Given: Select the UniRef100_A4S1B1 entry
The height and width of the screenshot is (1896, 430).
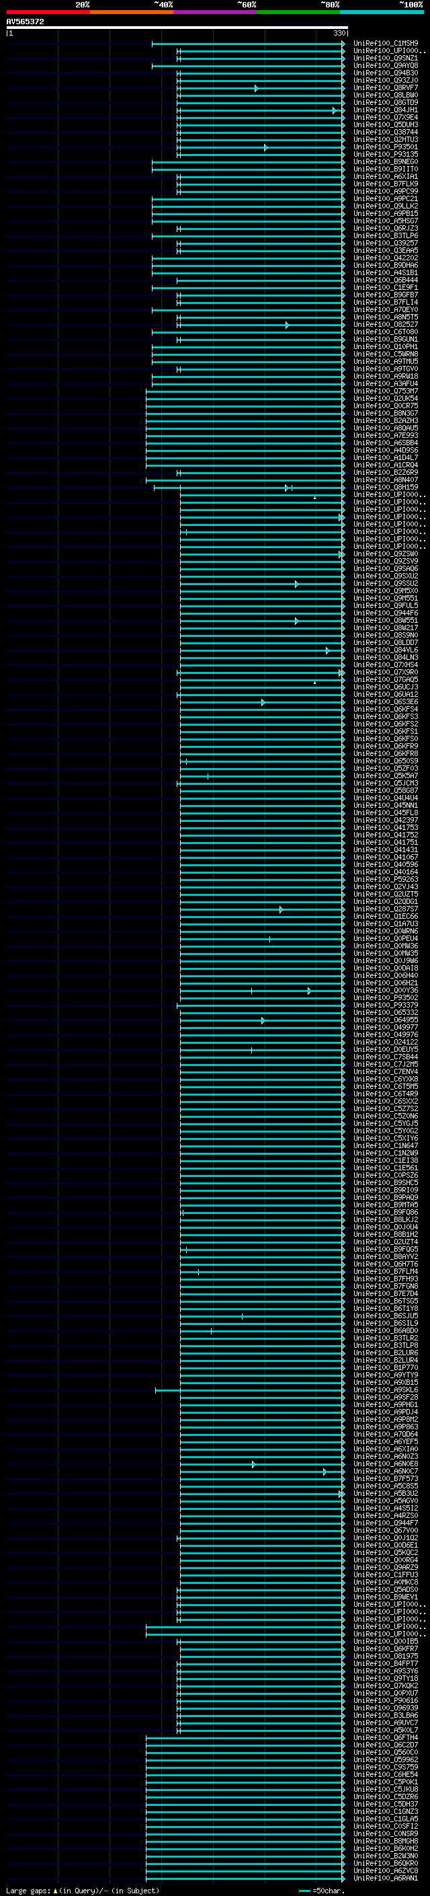Looking at the screenshot, I should coord(386,272).
